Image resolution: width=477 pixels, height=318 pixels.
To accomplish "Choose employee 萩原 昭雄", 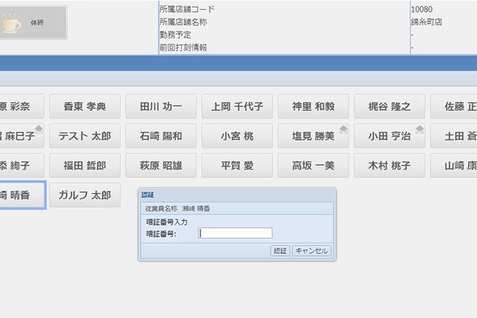I will pyautogui.click(x=161, y=166).
